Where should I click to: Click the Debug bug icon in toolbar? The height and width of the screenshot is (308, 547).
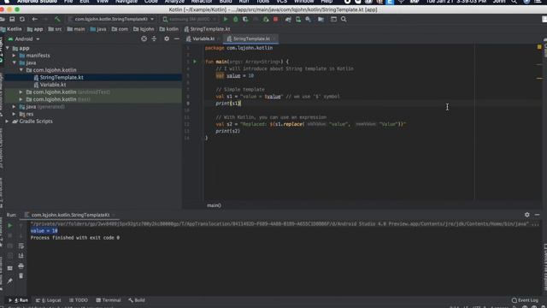click(x=236, y=19)
